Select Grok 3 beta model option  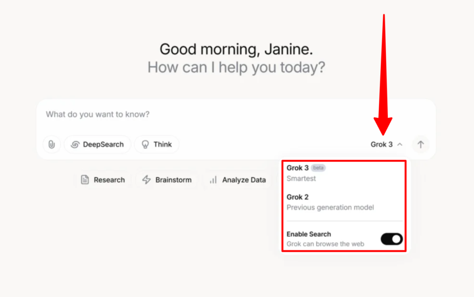click(344, 173)
